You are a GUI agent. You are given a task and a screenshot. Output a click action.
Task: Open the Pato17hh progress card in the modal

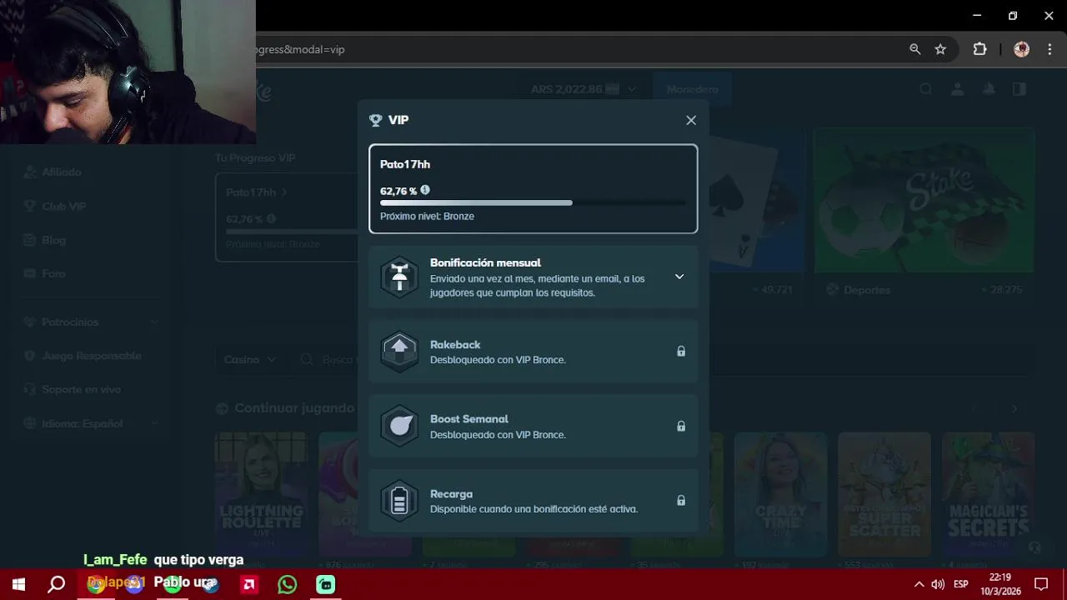click(x=533, y=188)
